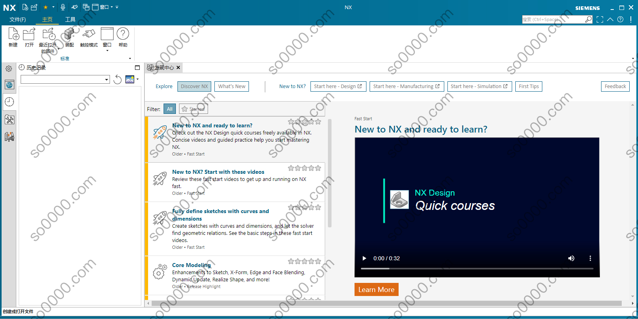
Task: Select the history clock sidebar tab
Action: pos(9,102)
